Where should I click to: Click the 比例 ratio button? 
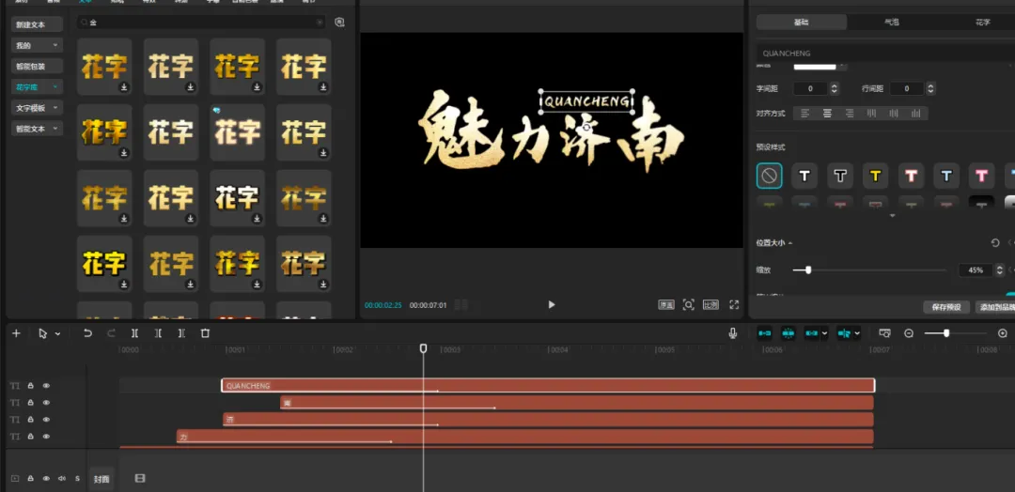[x=710, y=304]
